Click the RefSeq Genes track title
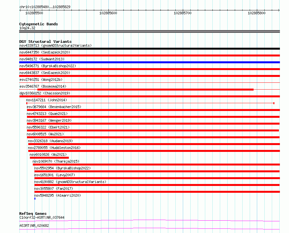The image size is (289, 233). 33,214
